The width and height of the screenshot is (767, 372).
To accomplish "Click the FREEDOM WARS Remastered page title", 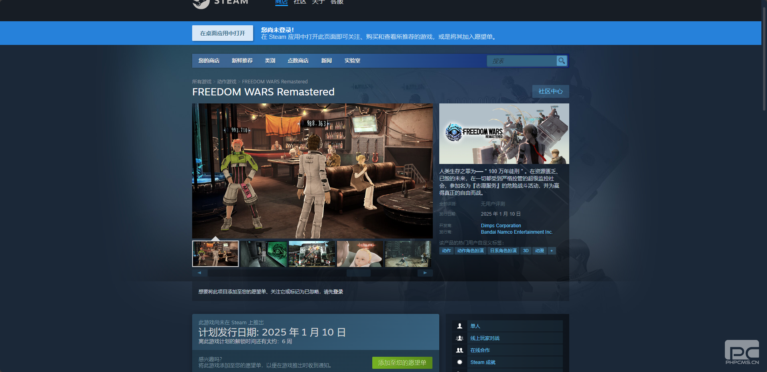I will (x=264, y=92).
